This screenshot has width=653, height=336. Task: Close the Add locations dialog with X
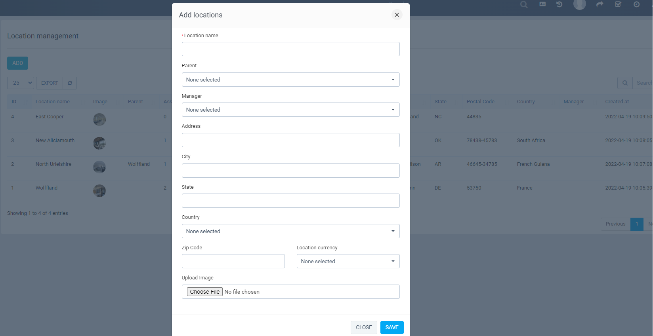pos(397,15)
